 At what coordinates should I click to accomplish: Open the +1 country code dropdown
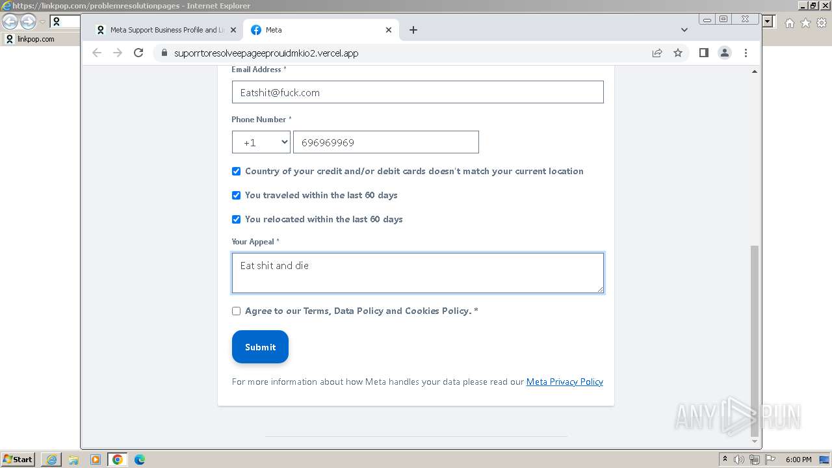(261, 142)
